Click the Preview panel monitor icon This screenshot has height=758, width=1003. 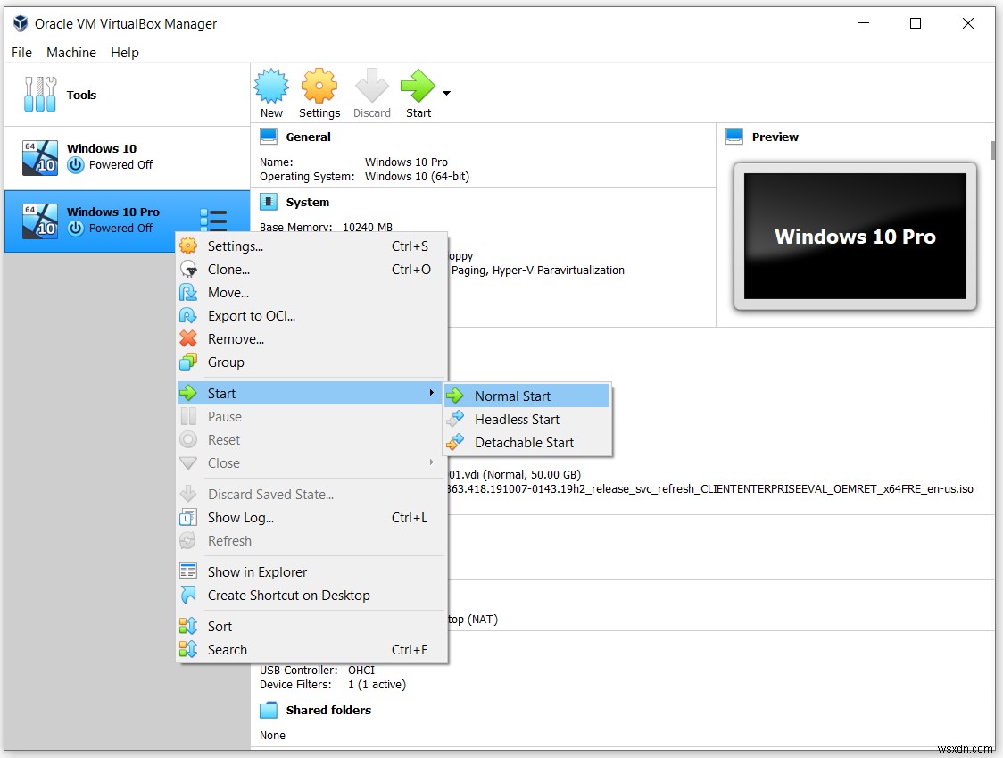point(734,136)
